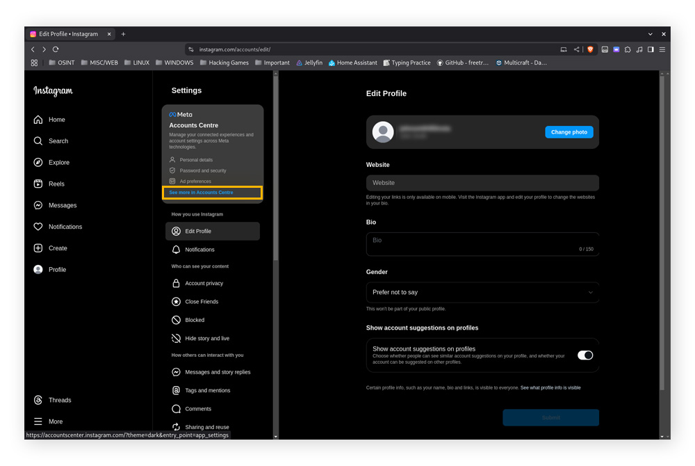695x466 pixels.
Task: Open Password and security
Action: pyautogui.click(x=197, y=170)
